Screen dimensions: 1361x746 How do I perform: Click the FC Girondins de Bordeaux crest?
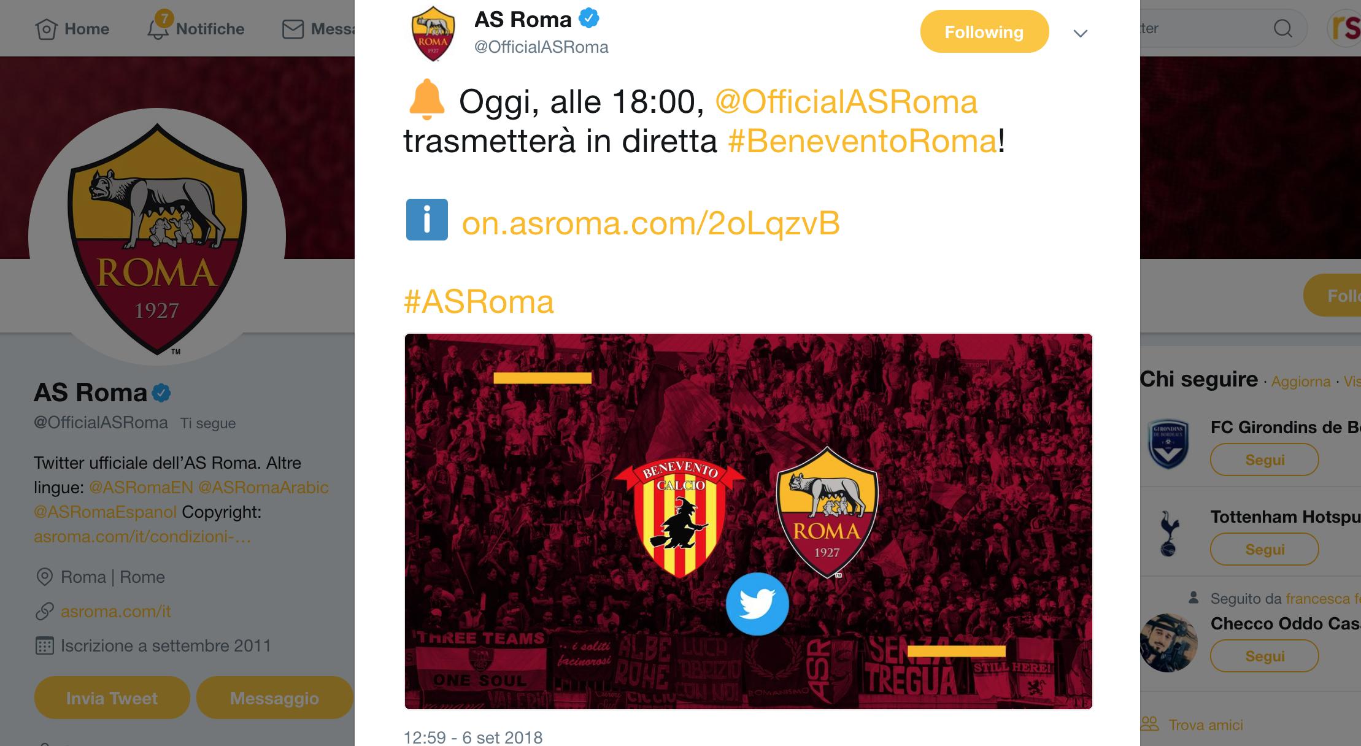(1168, 444)
